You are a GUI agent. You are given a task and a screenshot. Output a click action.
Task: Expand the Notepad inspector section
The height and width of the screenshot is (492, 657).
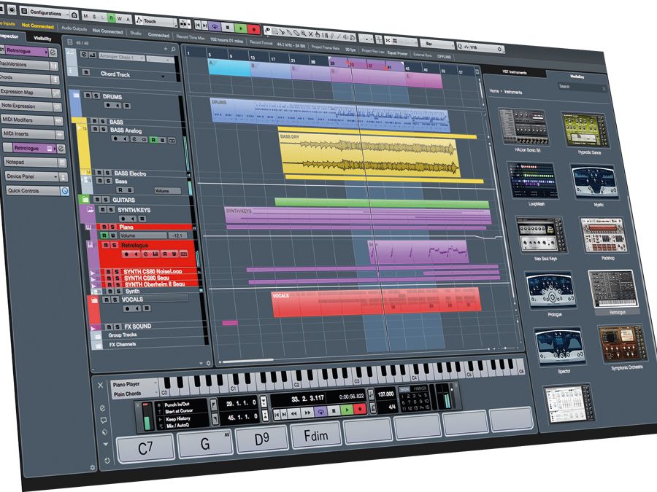coord(35,162)
